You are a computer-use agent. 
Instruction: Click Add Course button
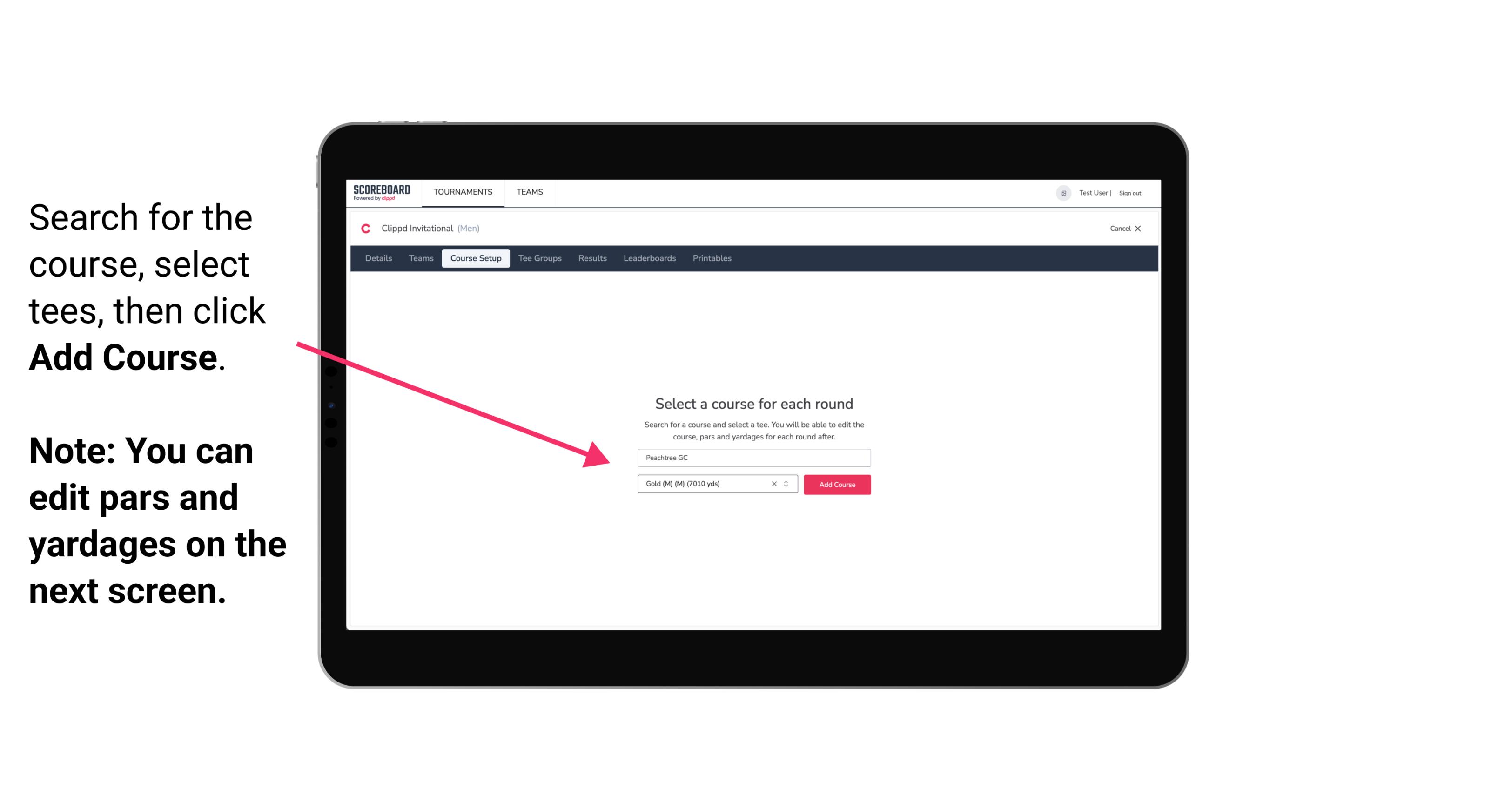pyautogui.click(x=836, y=485)
